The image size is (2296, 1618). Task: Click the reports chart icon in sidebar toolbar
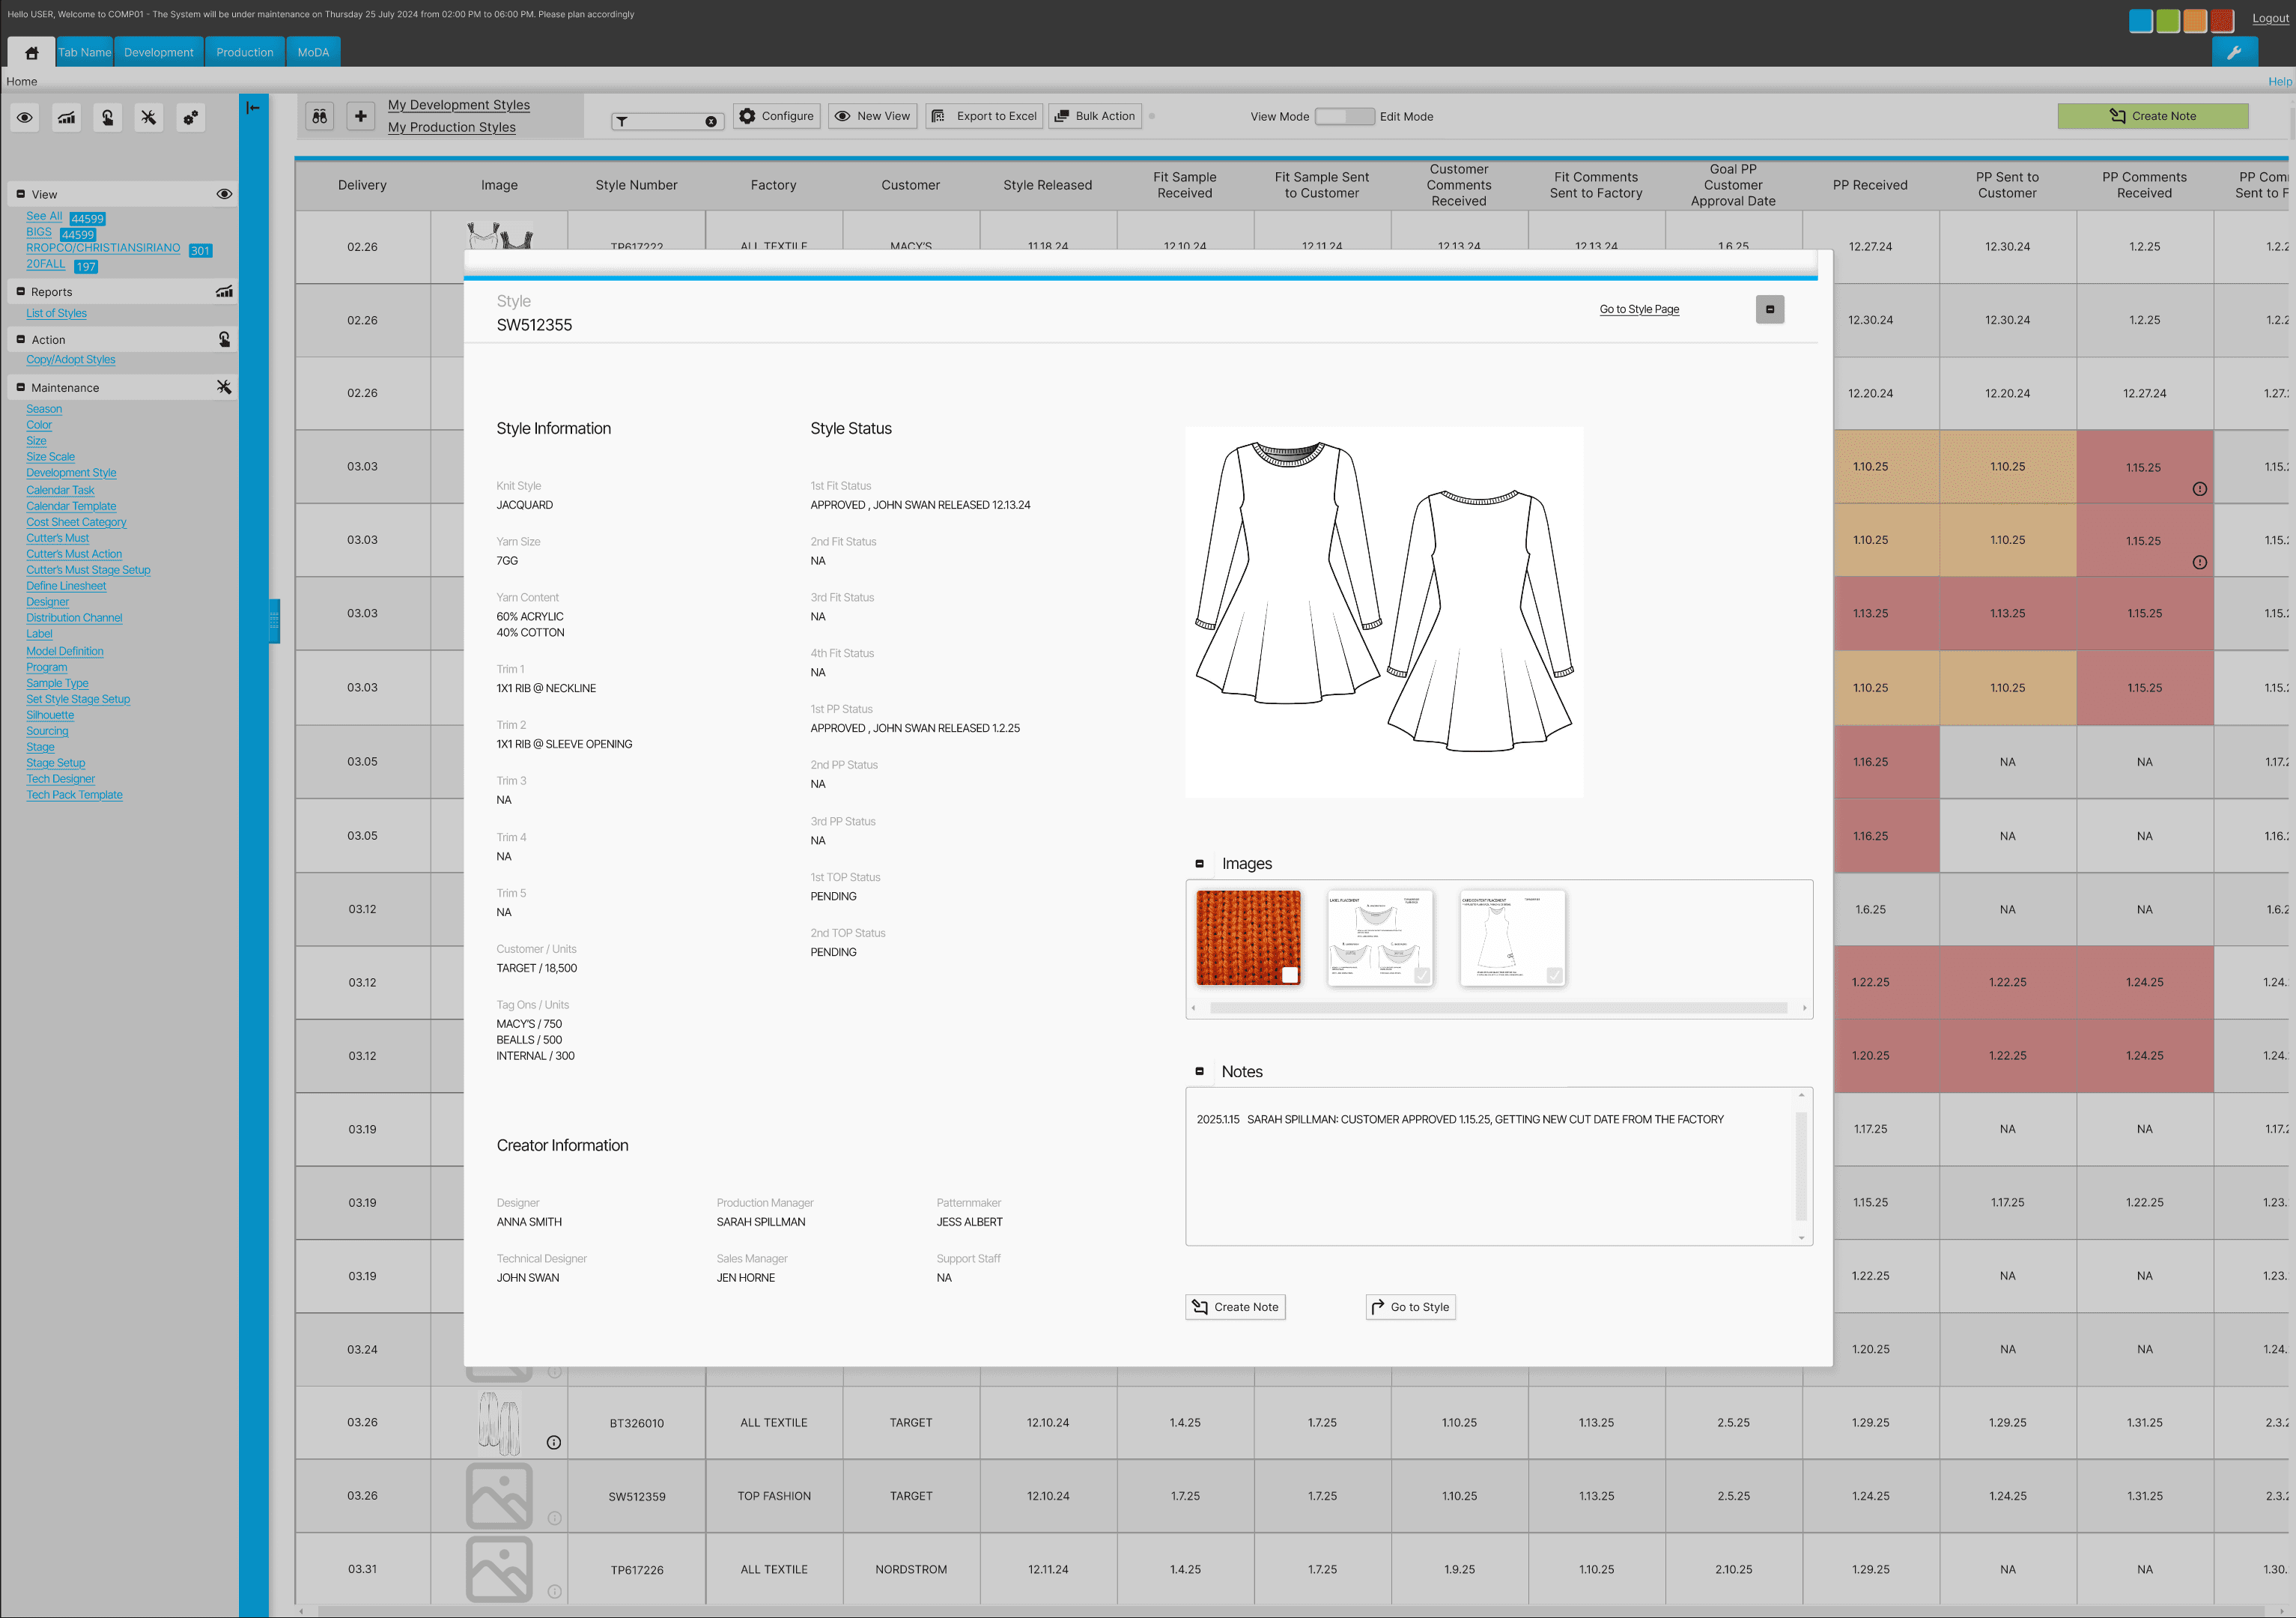pyautogui.click(x=66, y=118)
